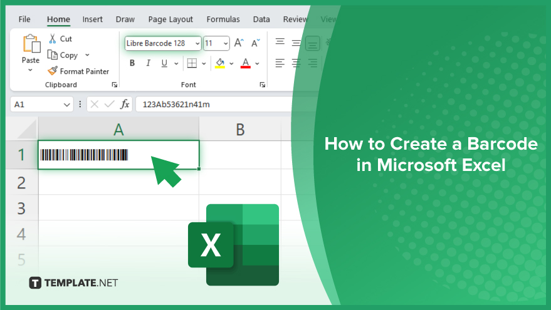551x310 pixels.
Task: Click the Insert Function fx icon
Action: [x=125, y=104]
